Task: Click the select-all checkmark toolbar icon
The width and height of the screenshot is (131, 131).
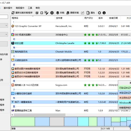Action: click(37, 13)
